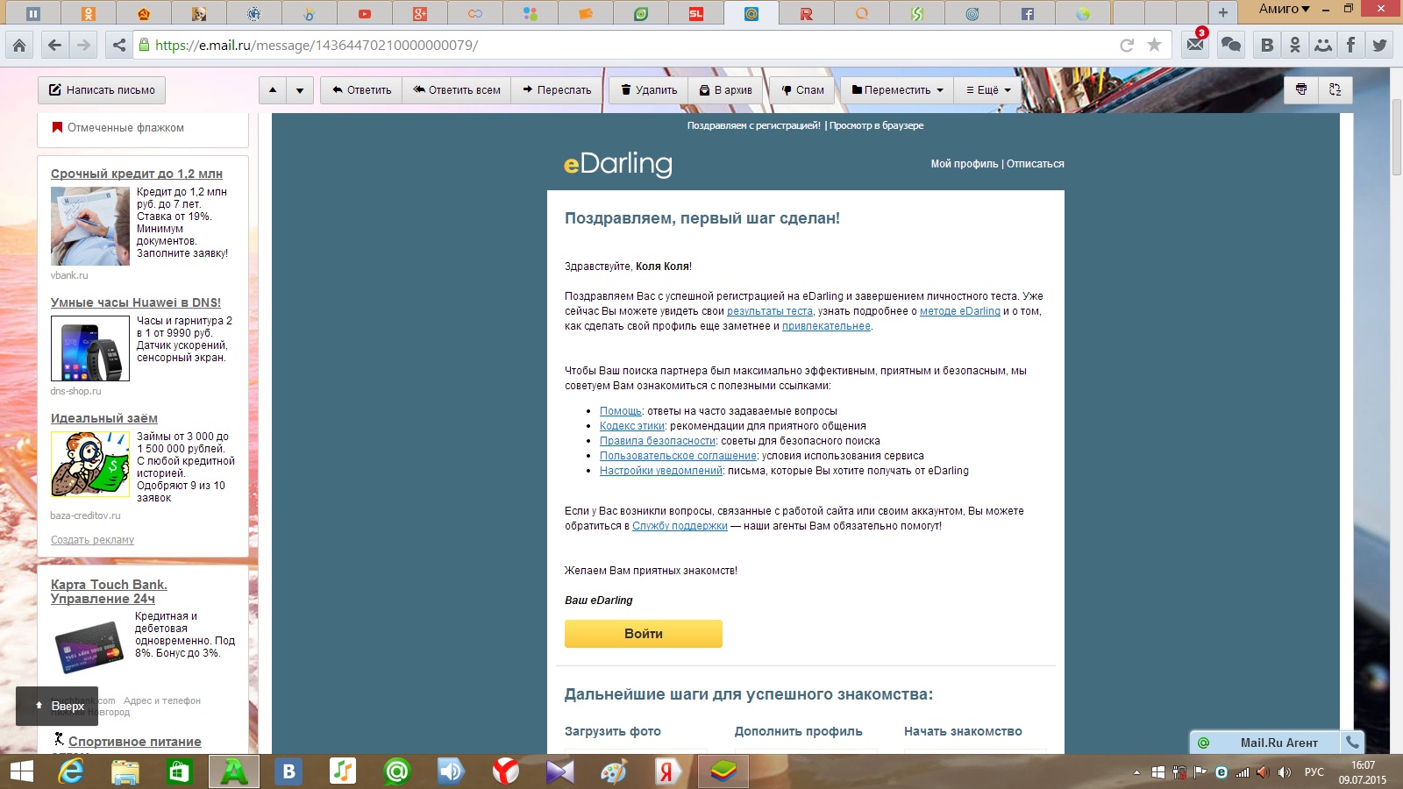This screenshot has height=789, width=1403.
Task: Switch to the Facebook browser tab
Action: click(1027, 13)
